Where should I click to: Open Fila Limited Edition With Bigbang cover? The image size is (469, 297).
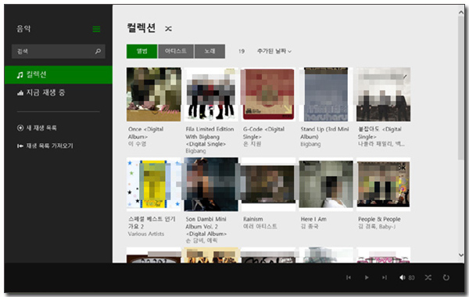click(211, 95)
